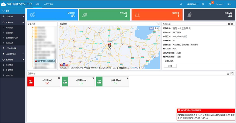Open the 大屏可视化 top tab
236x123 pixels.
coord(49,4)
